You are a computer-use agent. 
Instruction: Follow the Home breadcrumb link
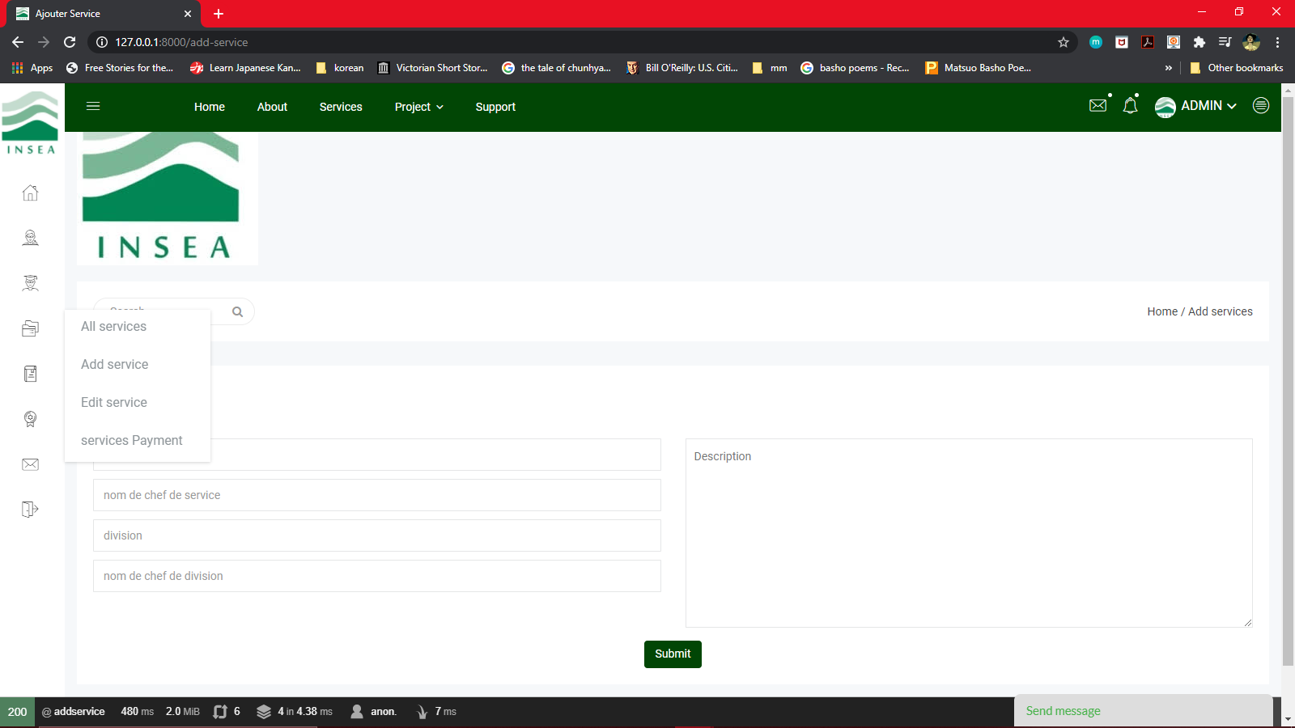(x=1161, y=311)
